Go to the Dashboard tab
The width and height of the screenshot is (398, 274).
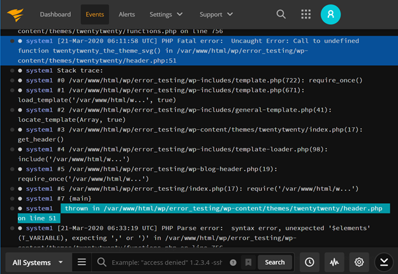point(55,14)
